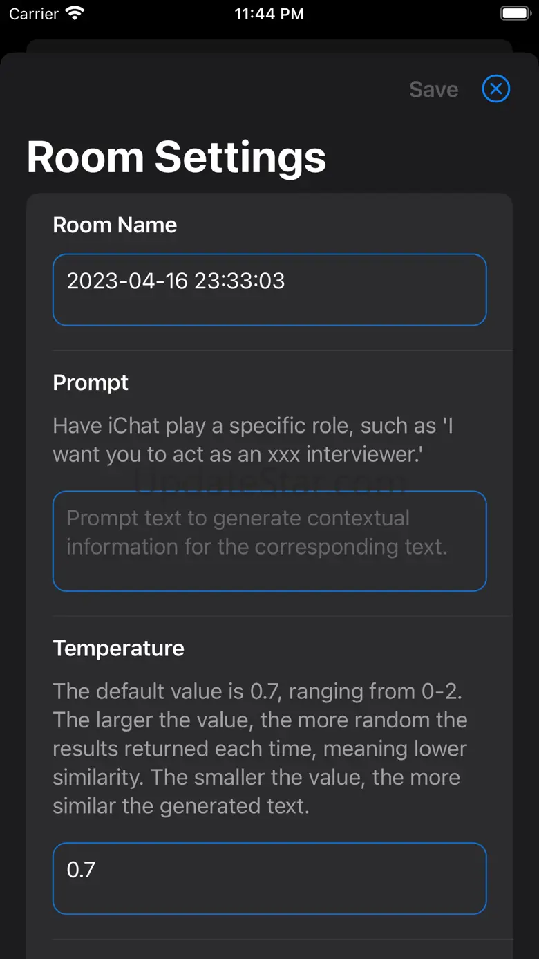539x959 pixels.
Task: Select the Temperature value field
Action: pyautogui.click(x=269, y=878)
